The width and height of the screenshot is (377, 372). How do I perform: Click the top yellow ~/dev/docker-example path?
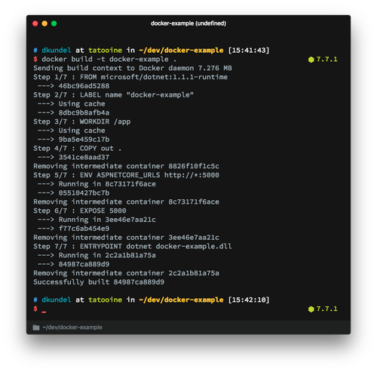[x=181, y=51]
